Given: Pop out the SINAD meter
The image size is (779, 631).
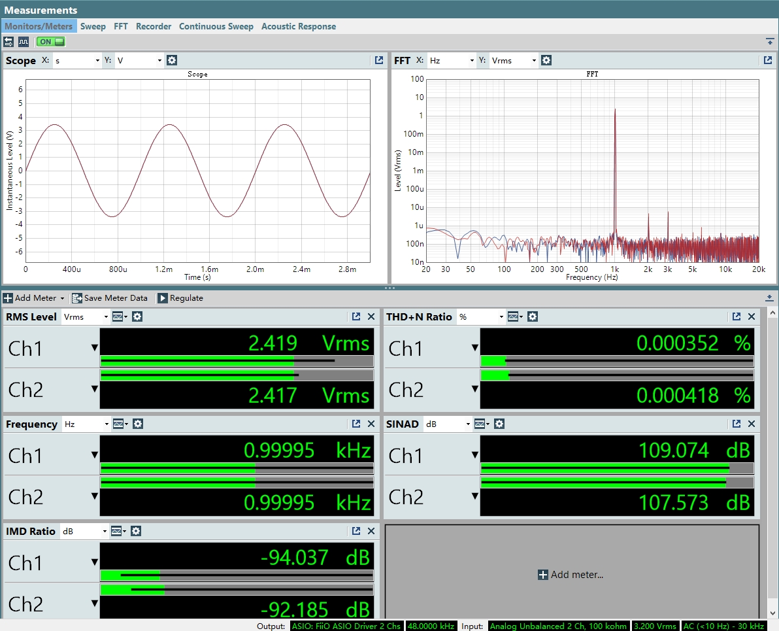Looking at the screenshot, I should [737, 424].
